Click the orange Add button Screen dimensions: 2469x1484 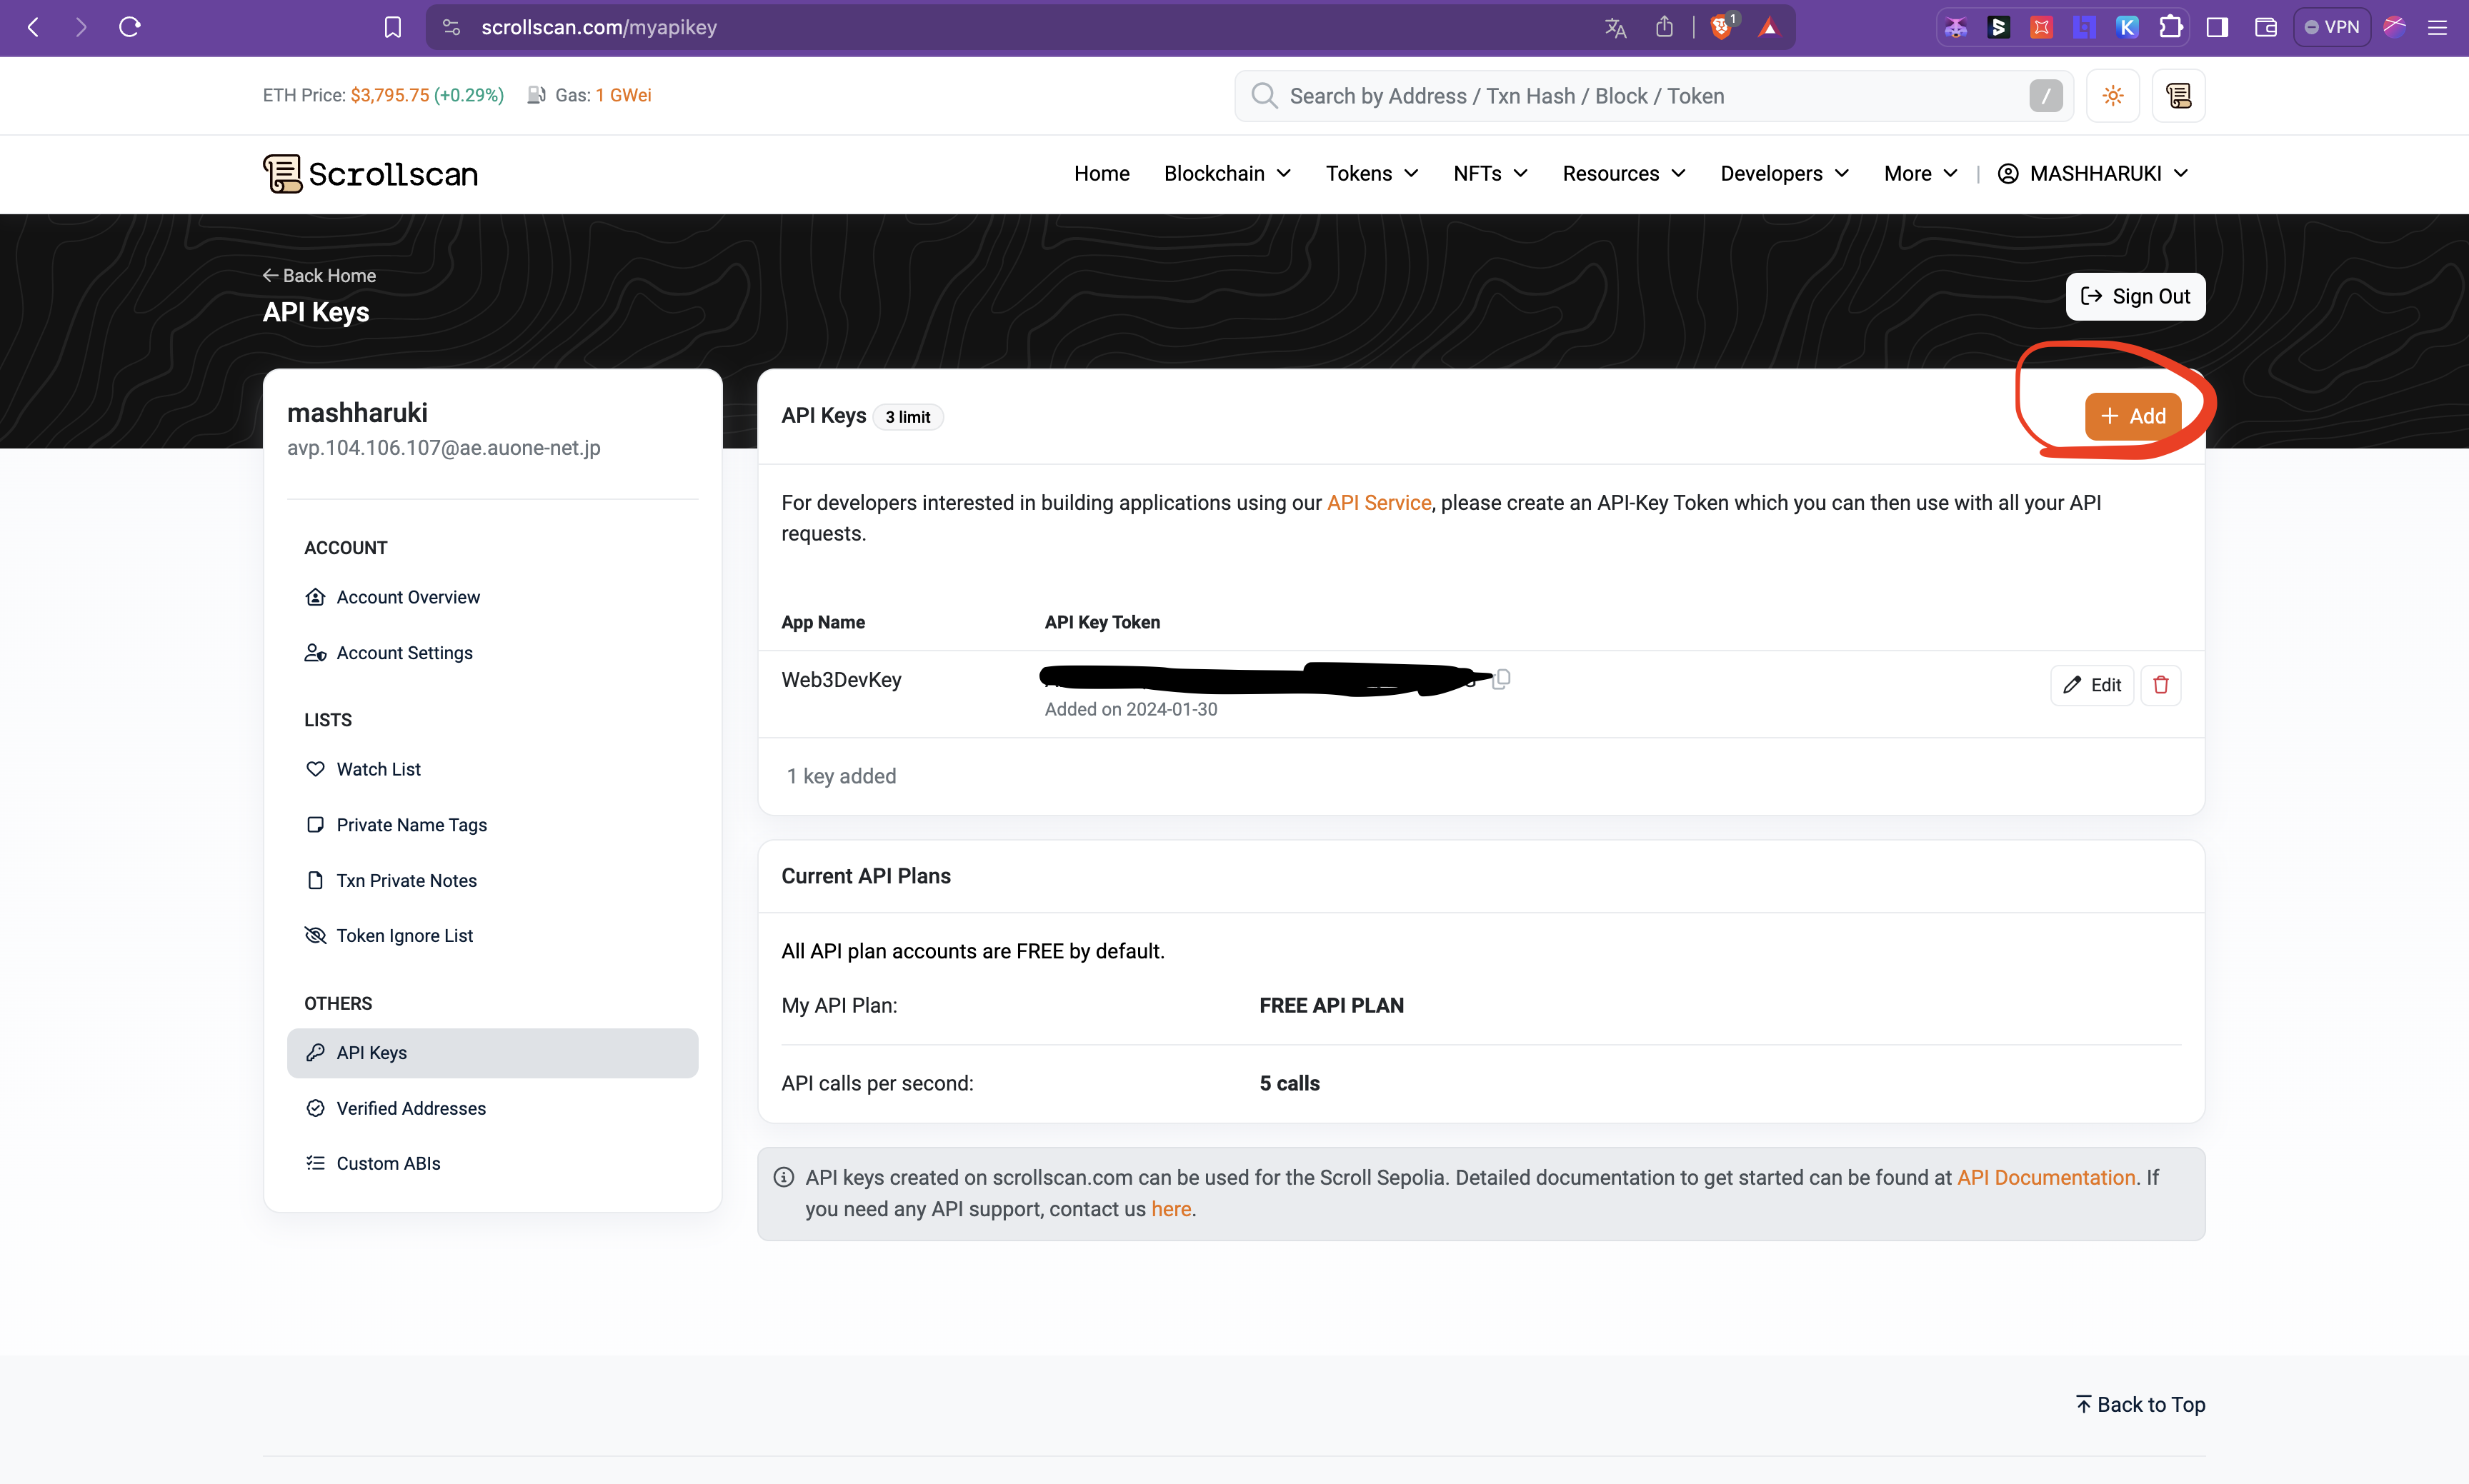(2132, 416)
